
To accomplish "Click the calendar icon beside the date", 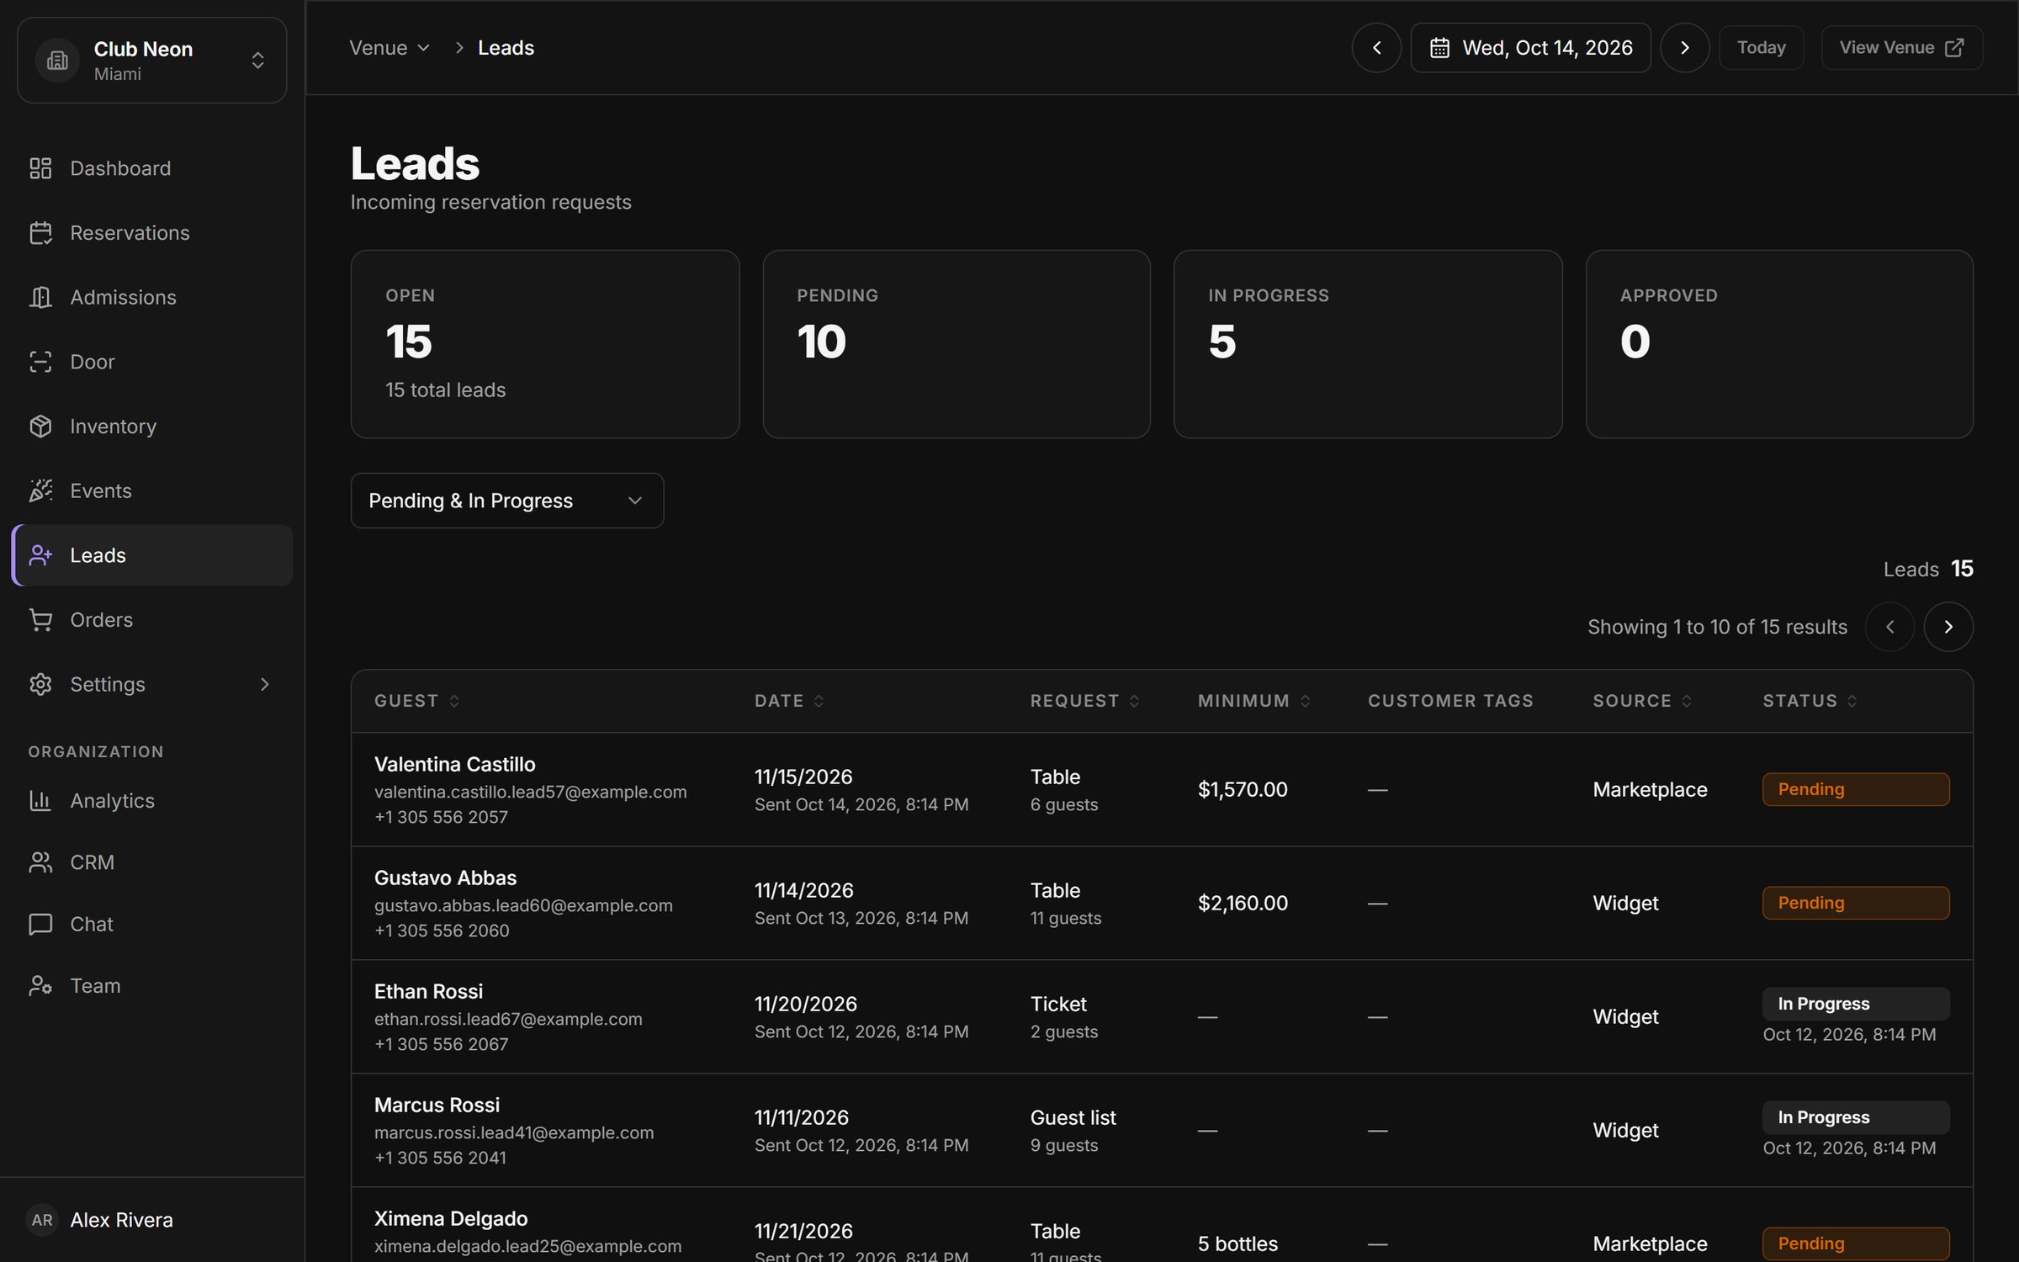I will pyautogui.click(x=1439, y=48).
